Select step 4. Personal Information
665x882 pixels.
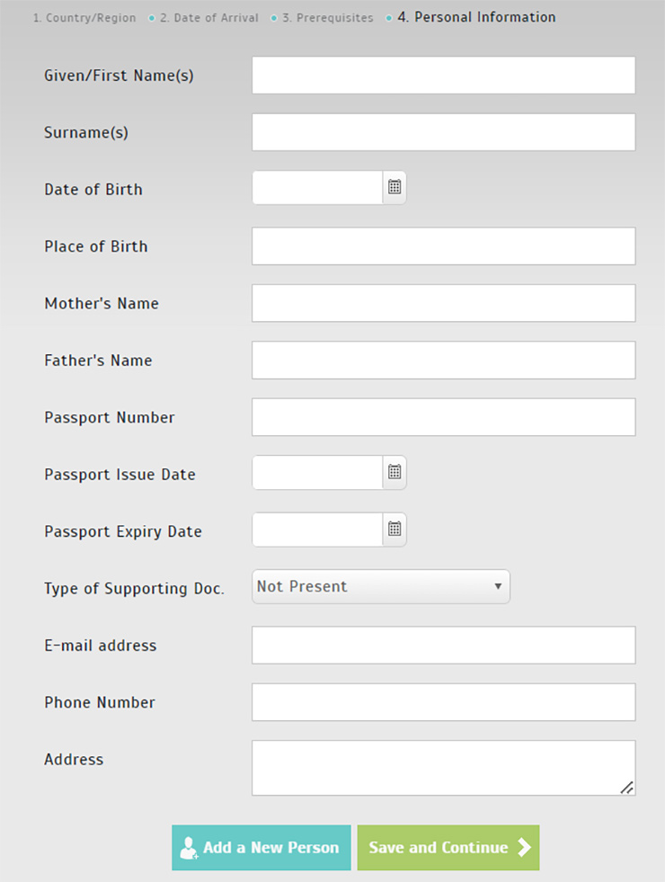pos(476,17)
